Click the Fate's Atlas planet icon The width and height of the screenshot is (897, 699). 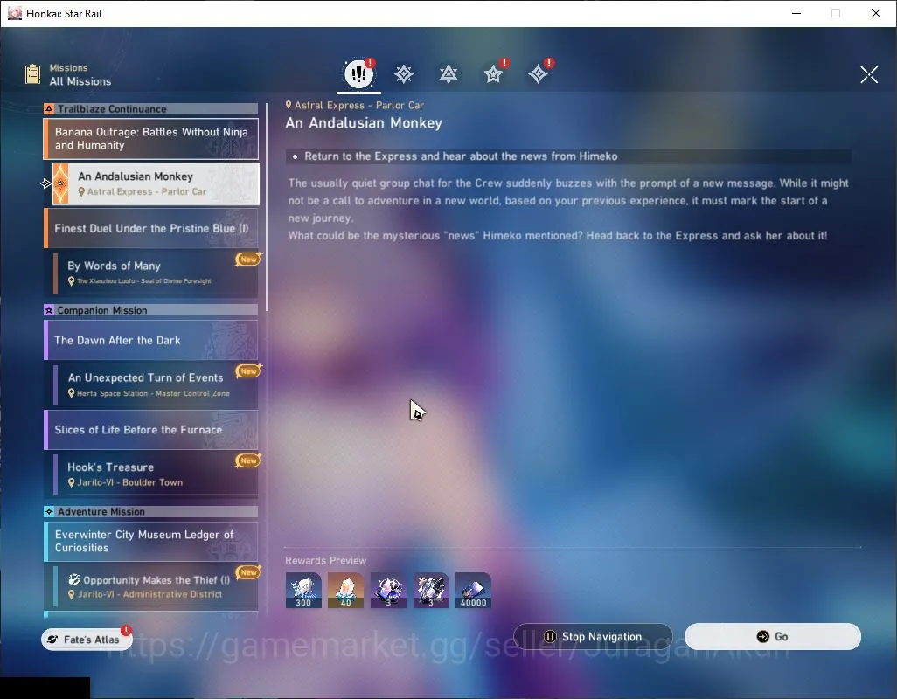52,640
